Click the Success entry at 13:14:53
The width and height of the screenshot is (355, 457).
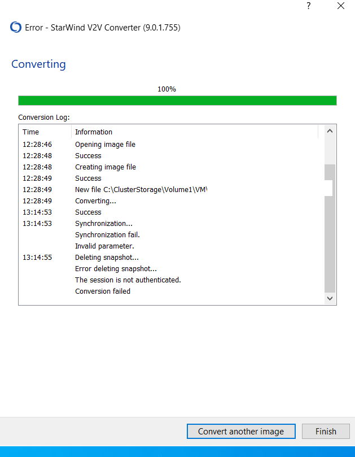pyautogui.click(x=88, y=212)
